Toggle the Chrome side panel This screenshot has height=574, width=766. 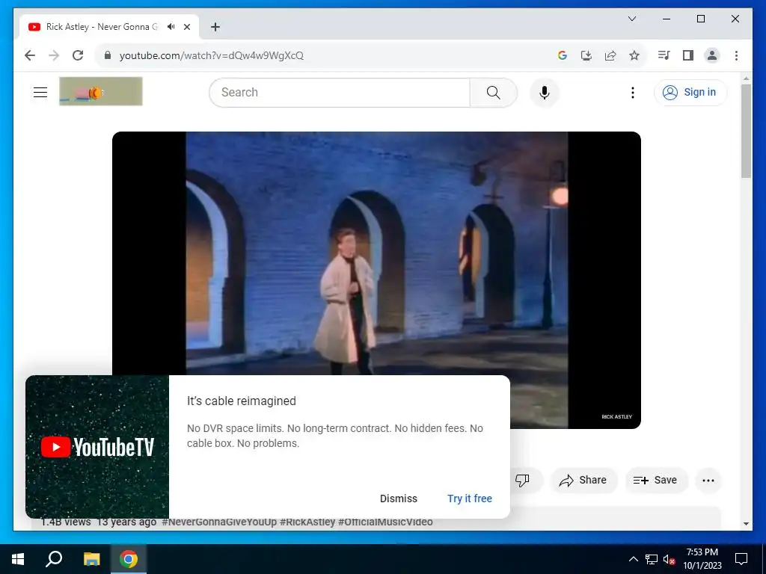[688, 55]
